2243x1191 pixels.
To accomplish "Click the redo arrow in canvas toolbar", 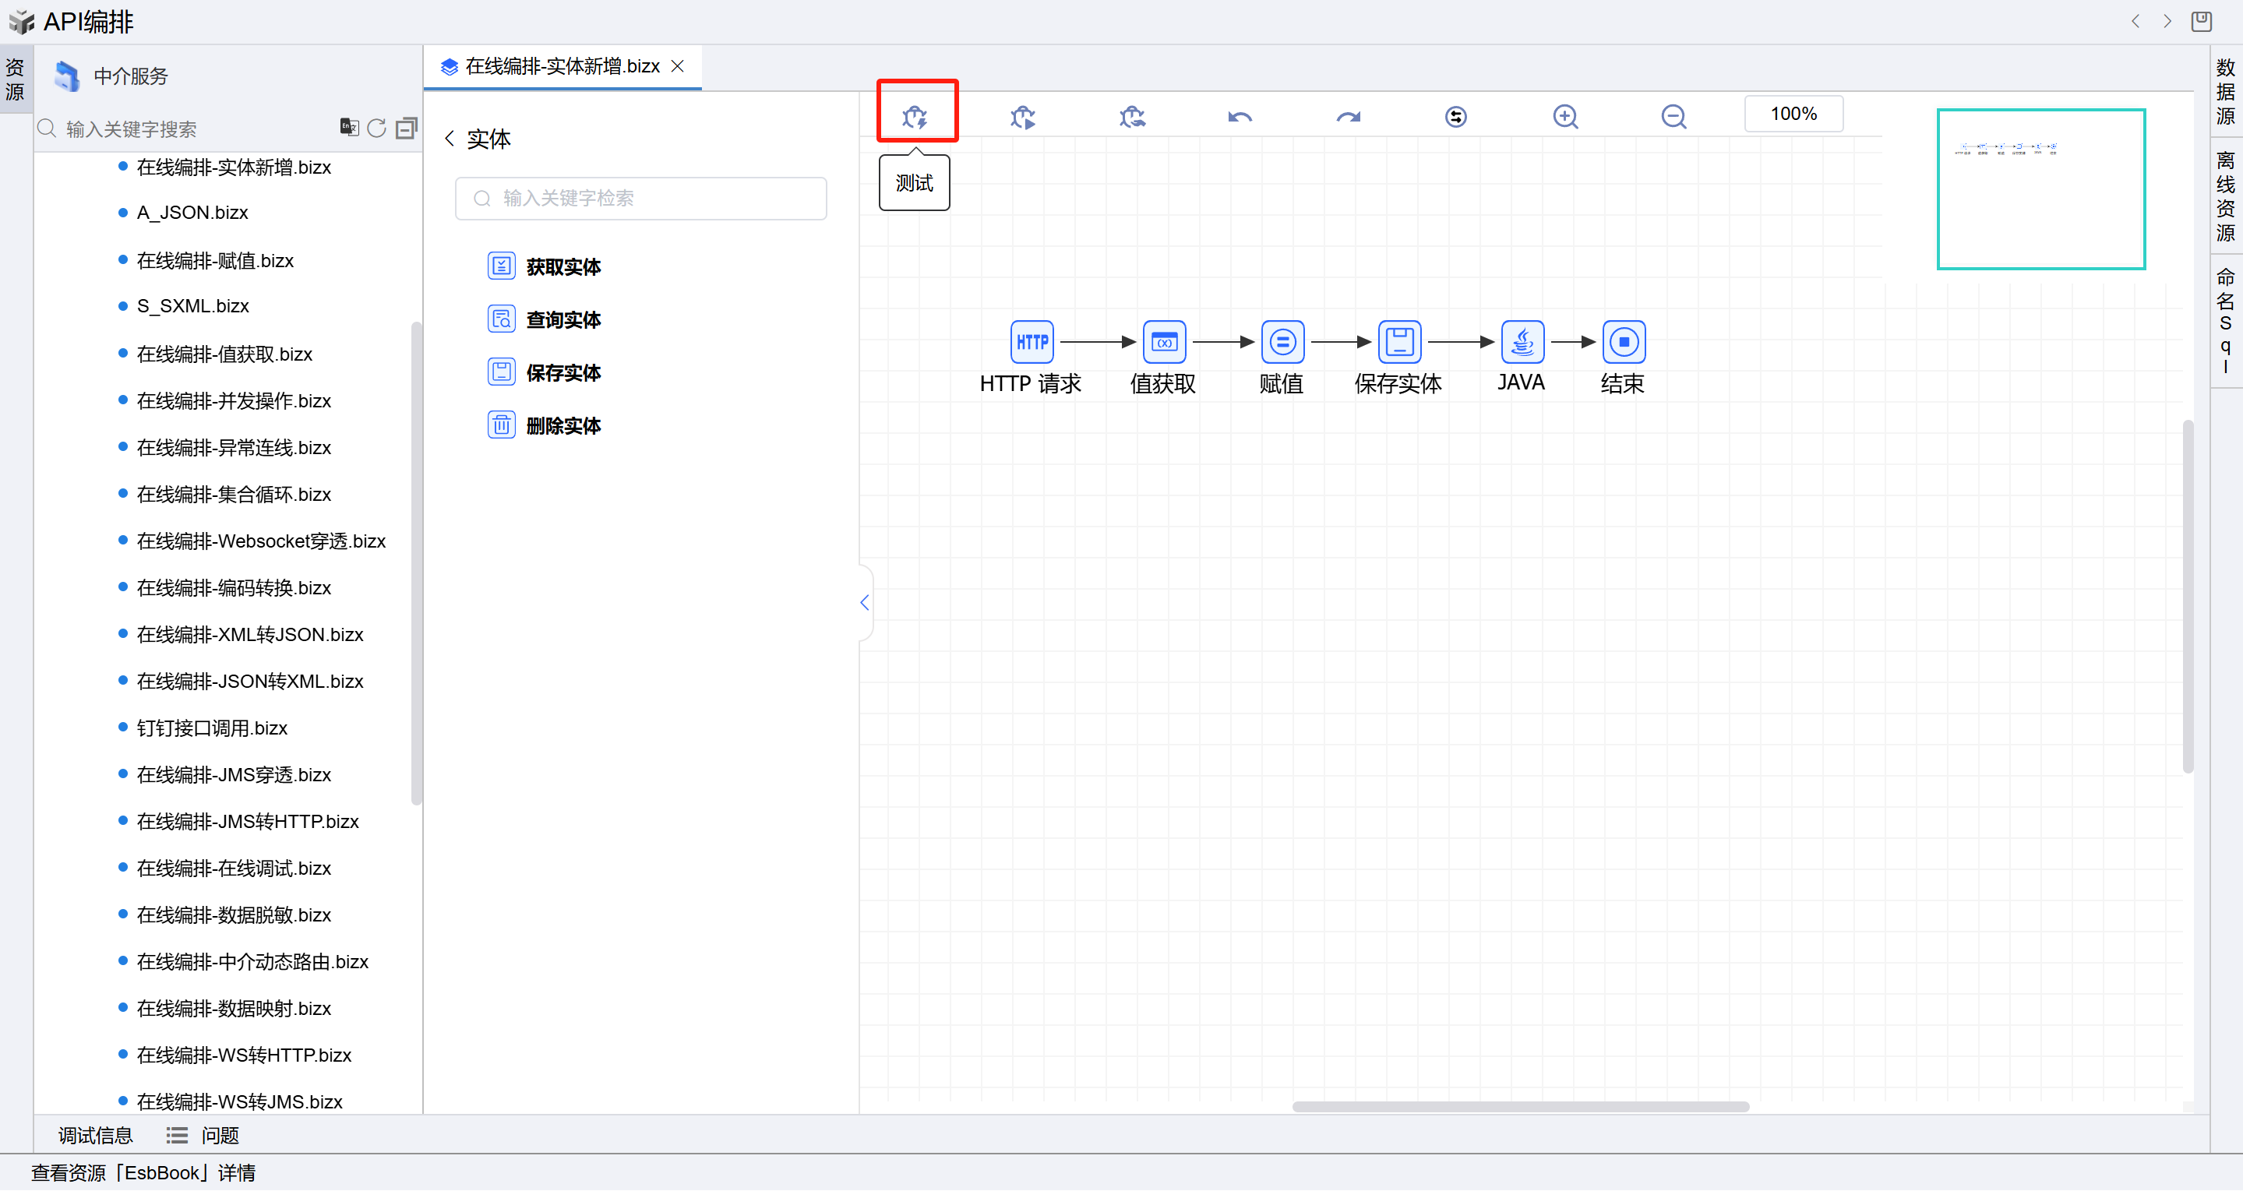I will [1348, 117].
